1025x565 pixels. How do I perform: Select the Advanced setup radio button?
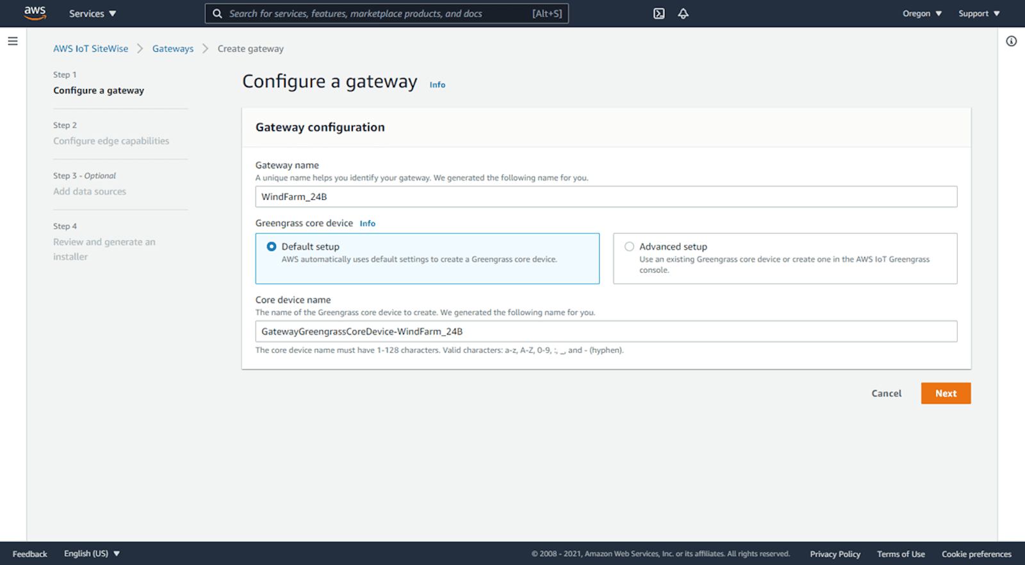pos(629,247)
